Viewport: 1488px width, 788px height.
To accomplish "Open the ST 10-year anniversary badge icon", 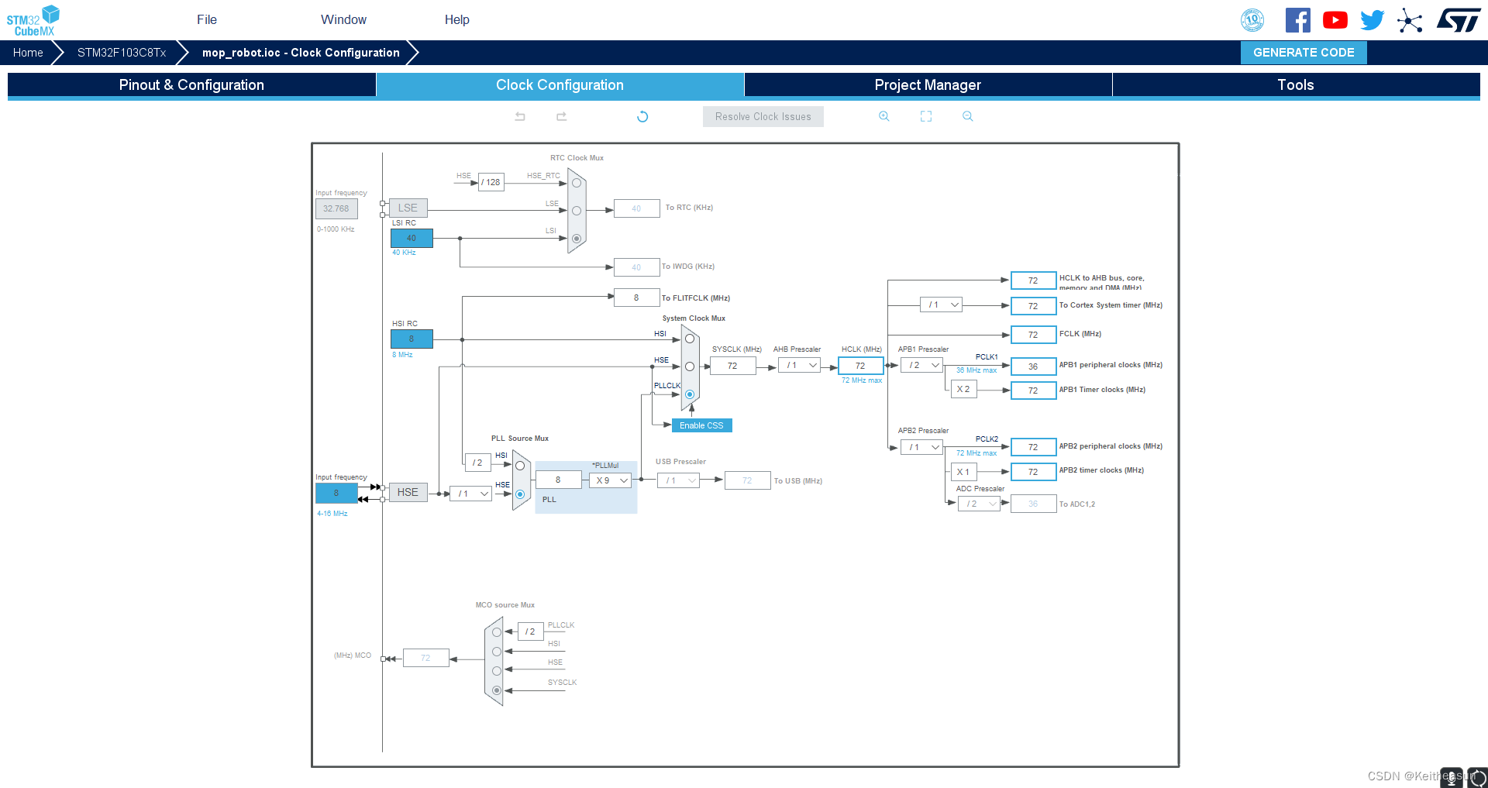I will [1252, 20].
